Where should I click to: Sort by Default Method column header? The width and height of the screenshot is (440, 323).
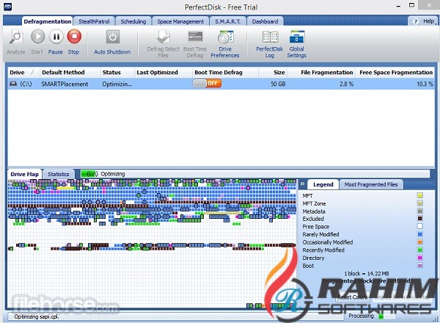(70, 73)
